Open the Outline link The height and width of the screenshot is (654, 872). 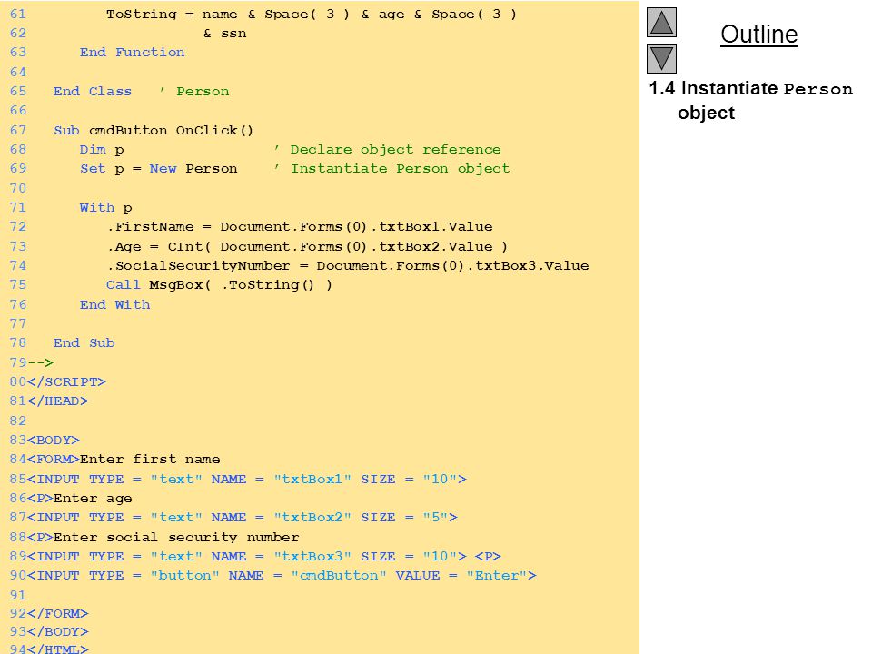pyautogui.click(x=759, y=35)
